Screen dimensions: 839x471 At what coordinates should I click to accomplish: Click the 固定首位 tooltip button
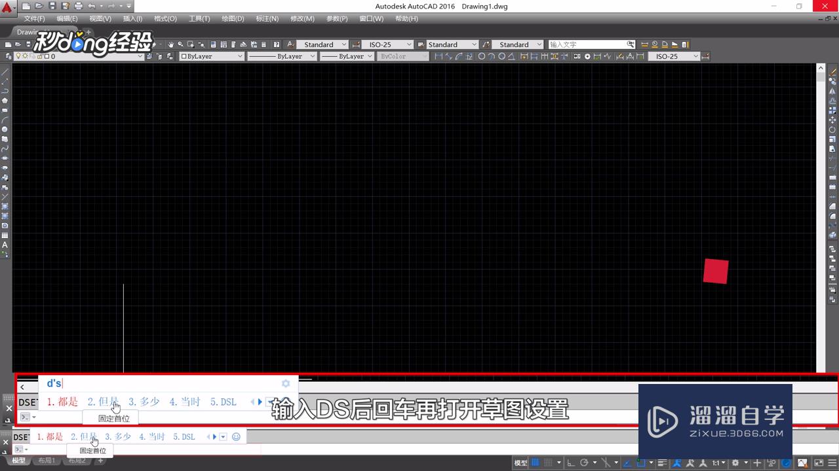click(113, 419)
